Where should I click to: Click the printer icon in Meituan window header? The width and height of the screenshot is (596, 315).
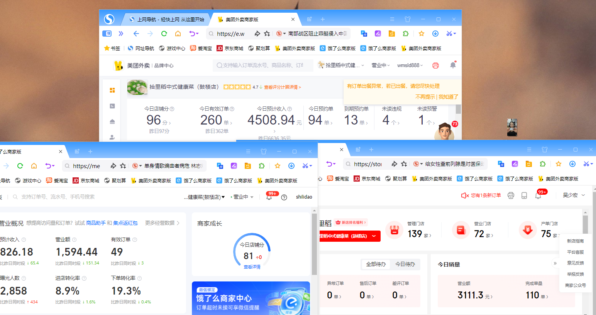(x=435, y=66)
